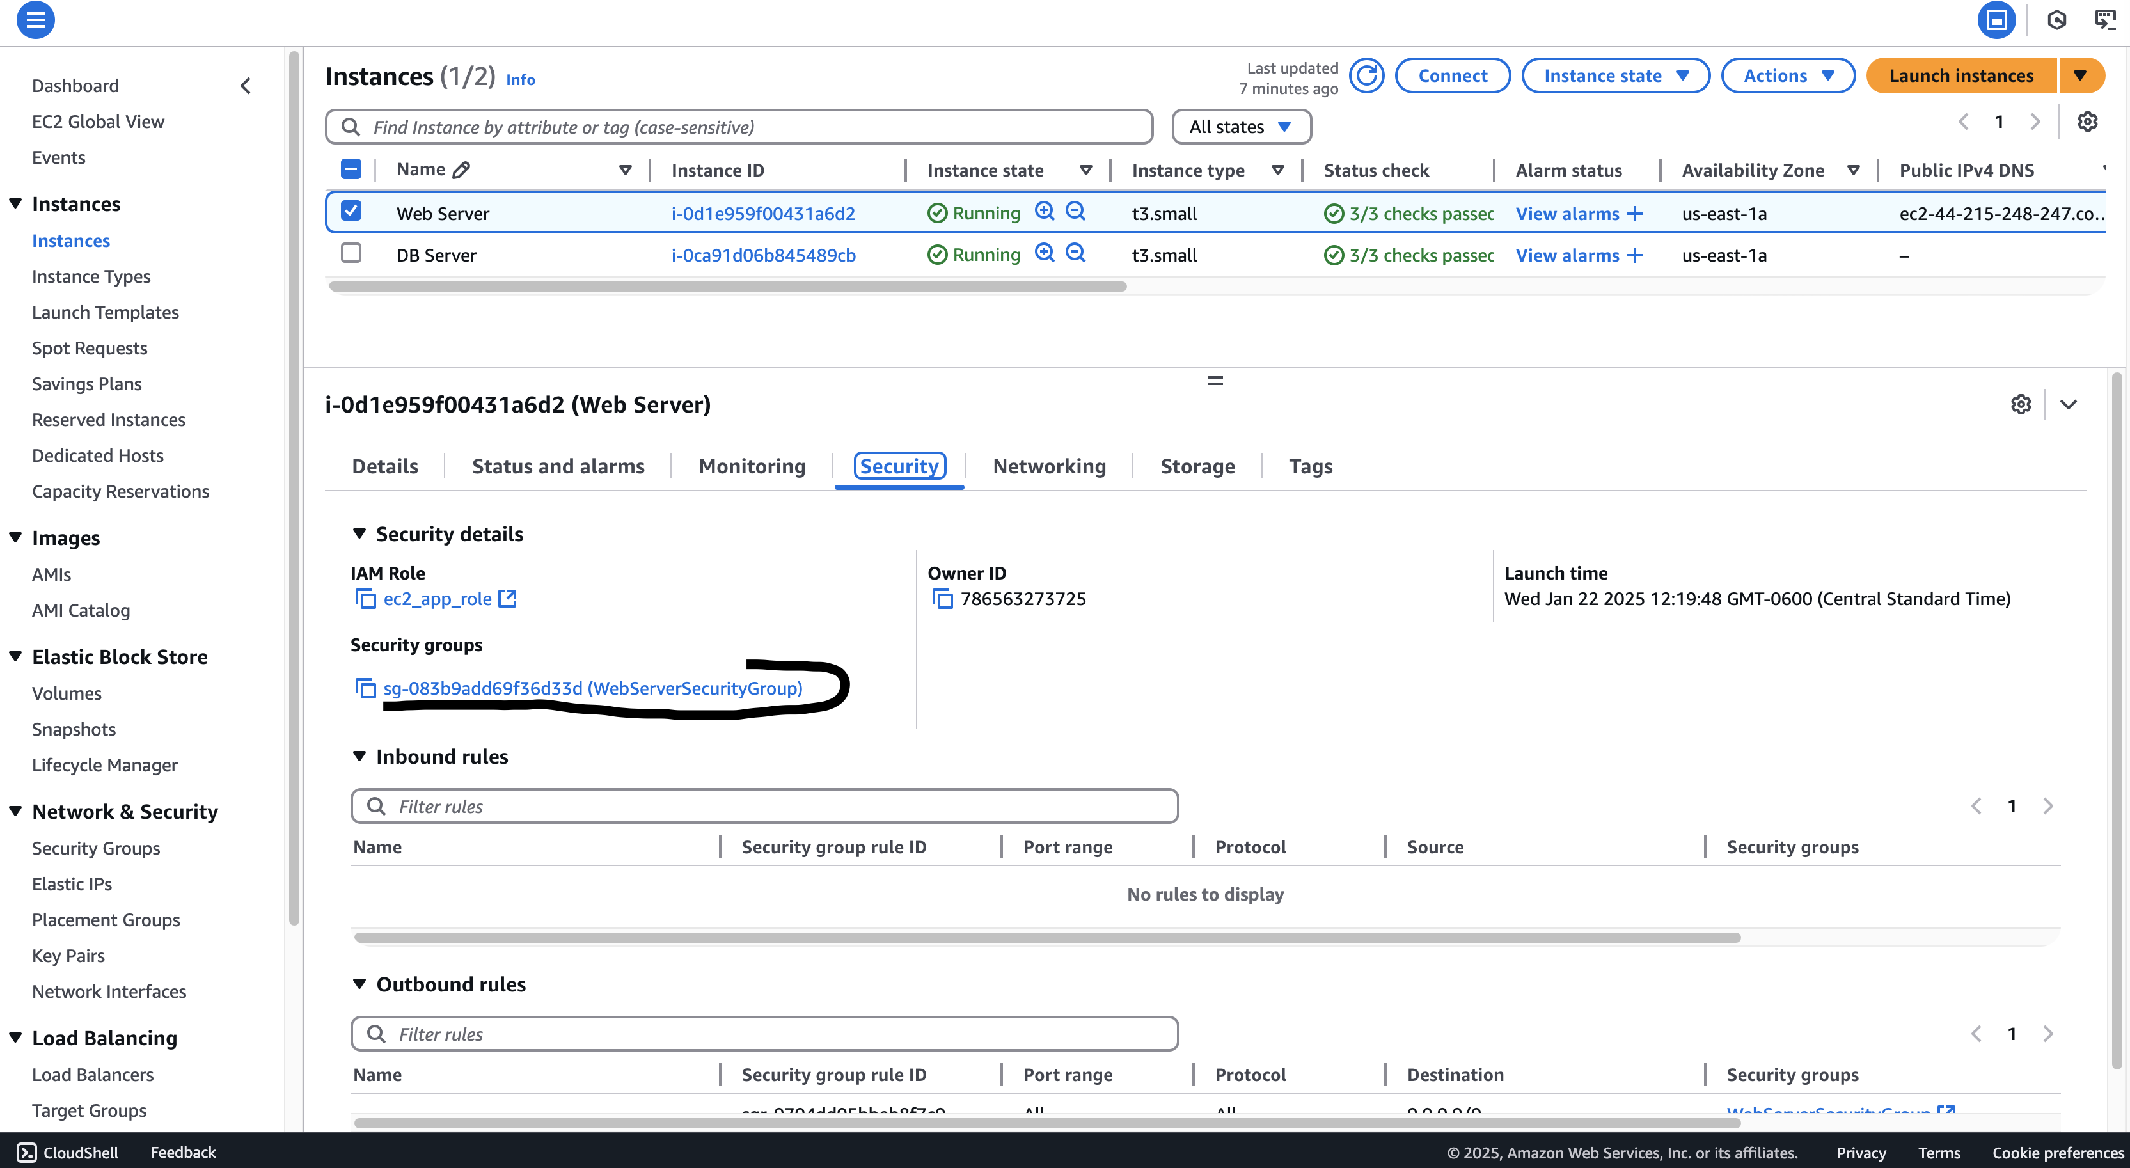Image resolution: width=2130 pixels, height=1168 pixels.
Task: Zoom out icon on DB Server row
Action: 1075,254
